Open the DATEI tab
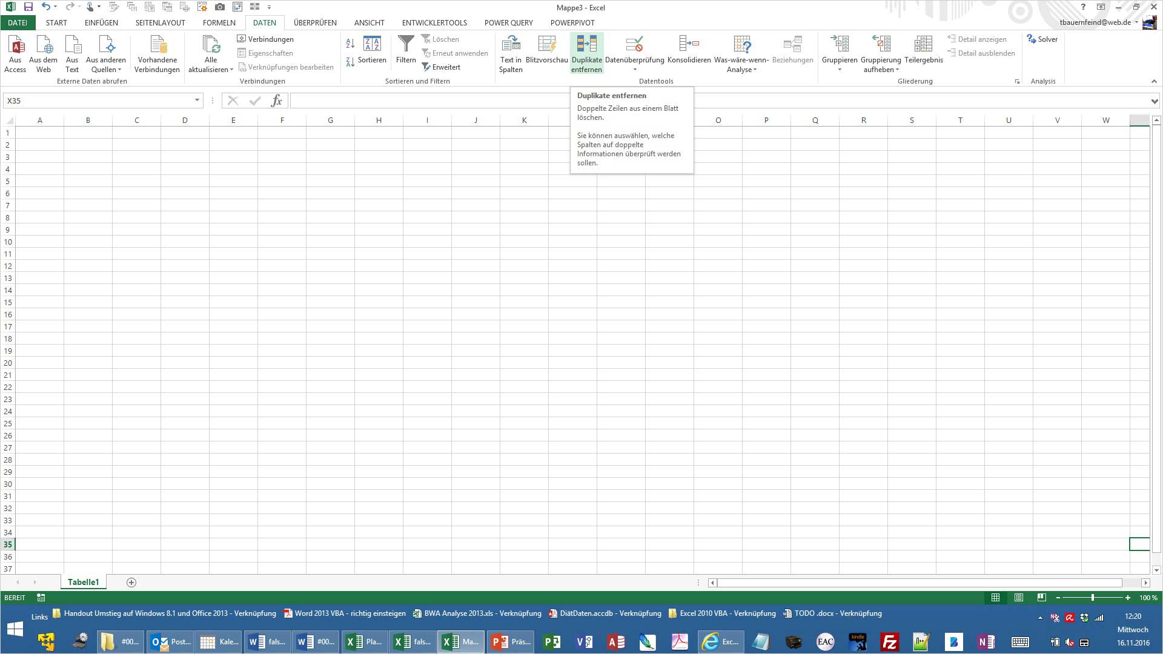The width and height of the screenshot is (1163, 654). coord(18,22)
